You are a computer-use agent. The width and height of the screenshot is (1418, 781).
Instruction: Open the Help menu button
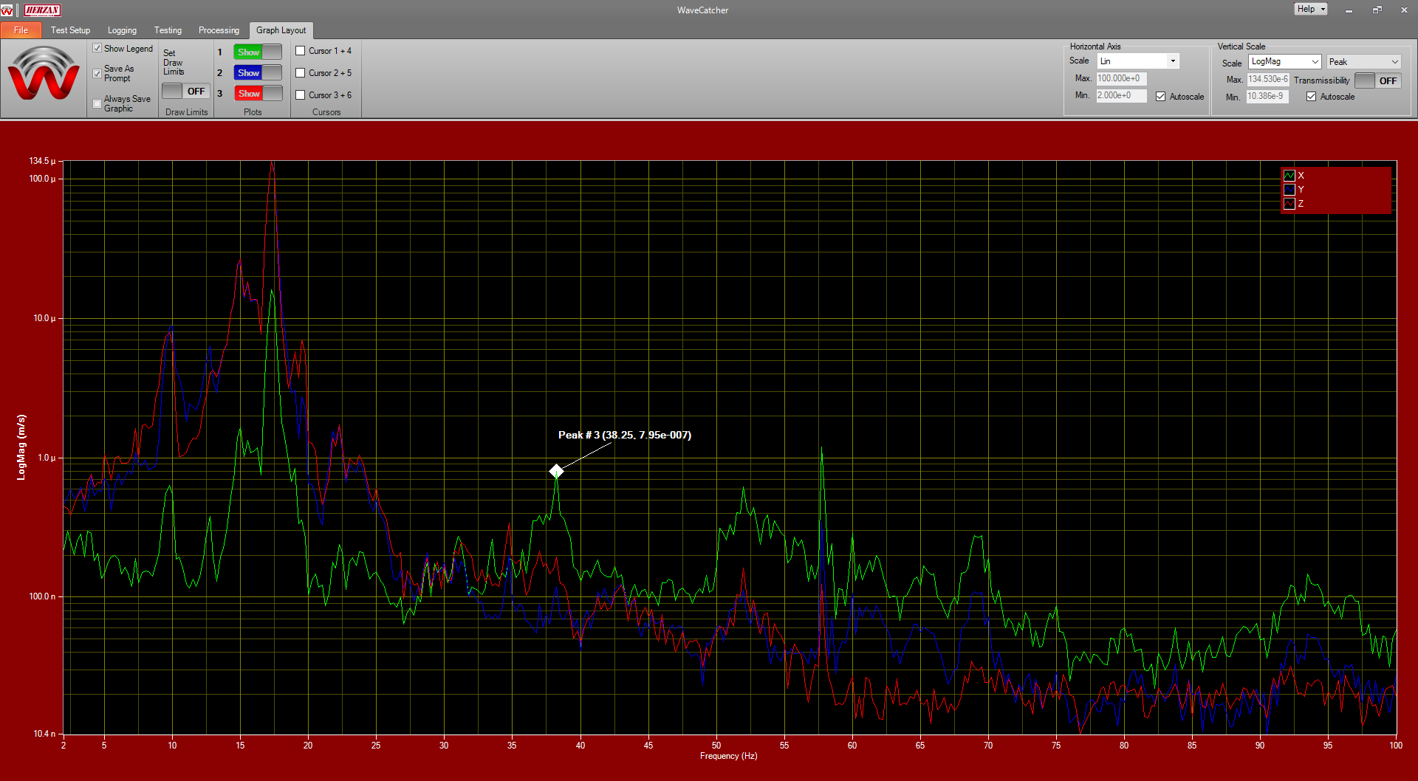pyautogui.click(x=1310, y=9)
